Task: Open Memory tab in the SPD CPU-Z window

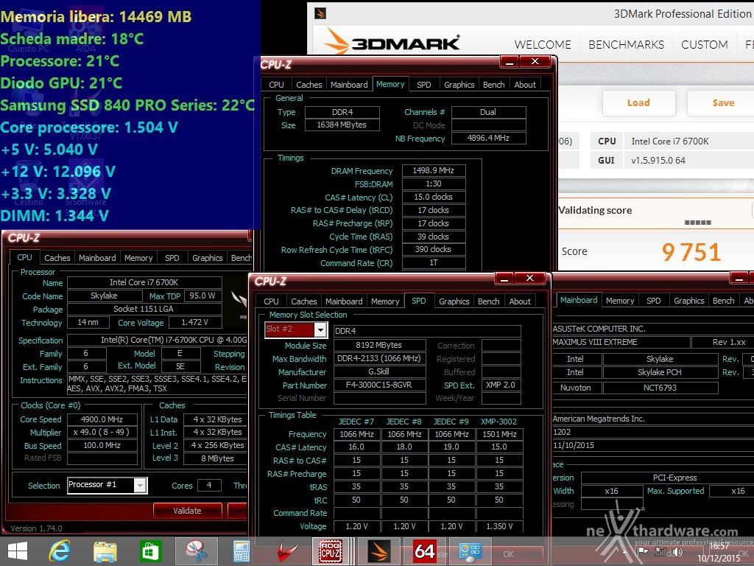Action: [385, 301]
